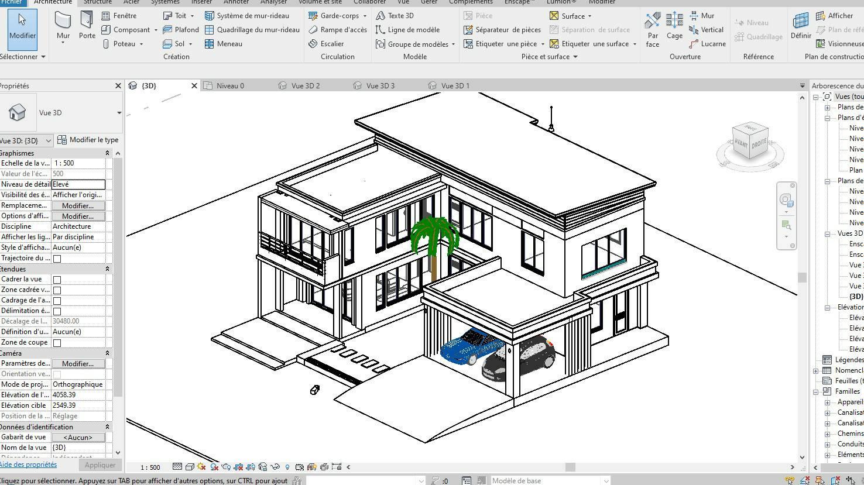Close the Propriétés panel
This screenshot has height=485, width=864.
(118, 86)
